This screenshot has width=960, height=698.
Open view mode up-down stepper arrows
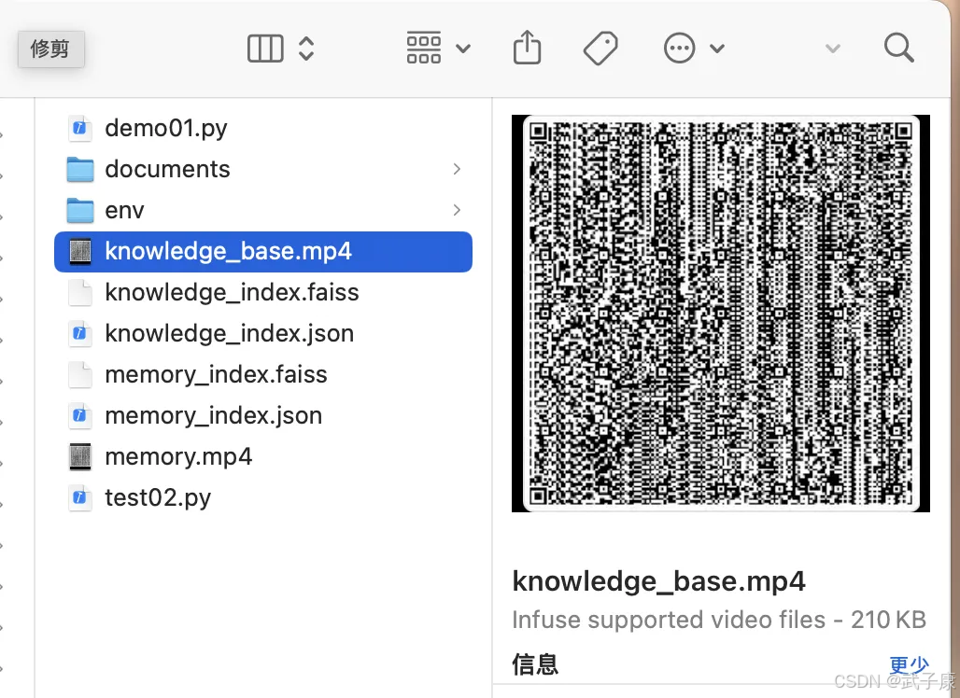tap(306, 49)
